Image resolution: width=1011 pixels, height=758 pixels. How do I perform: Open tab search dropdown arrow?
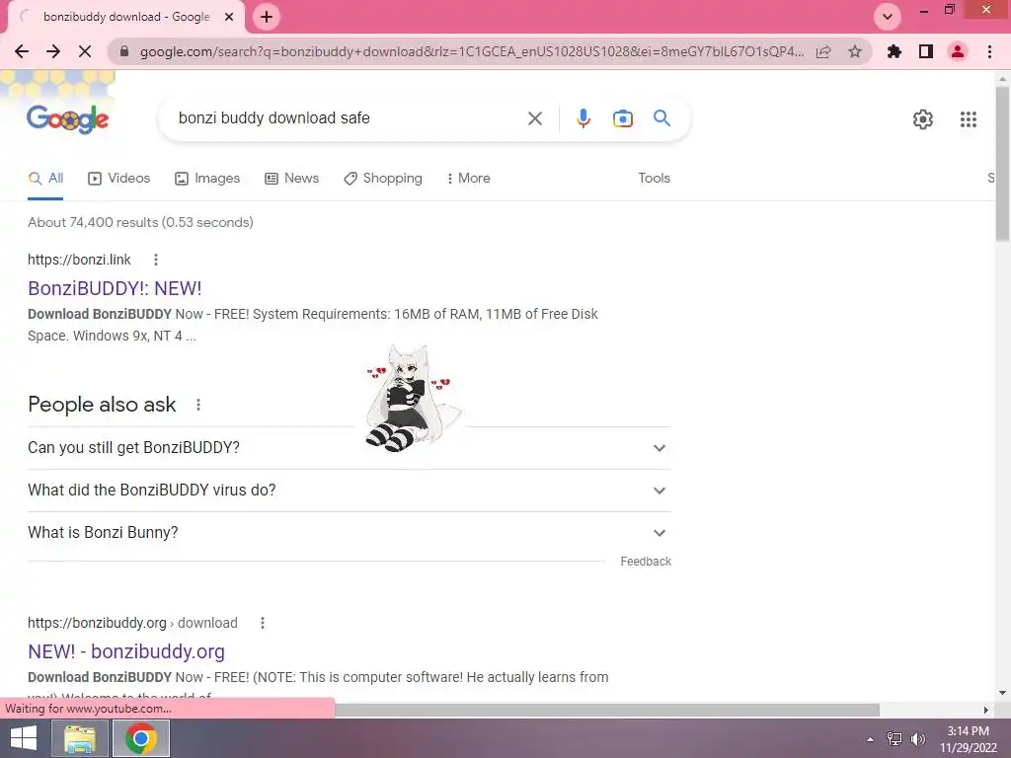888,17
